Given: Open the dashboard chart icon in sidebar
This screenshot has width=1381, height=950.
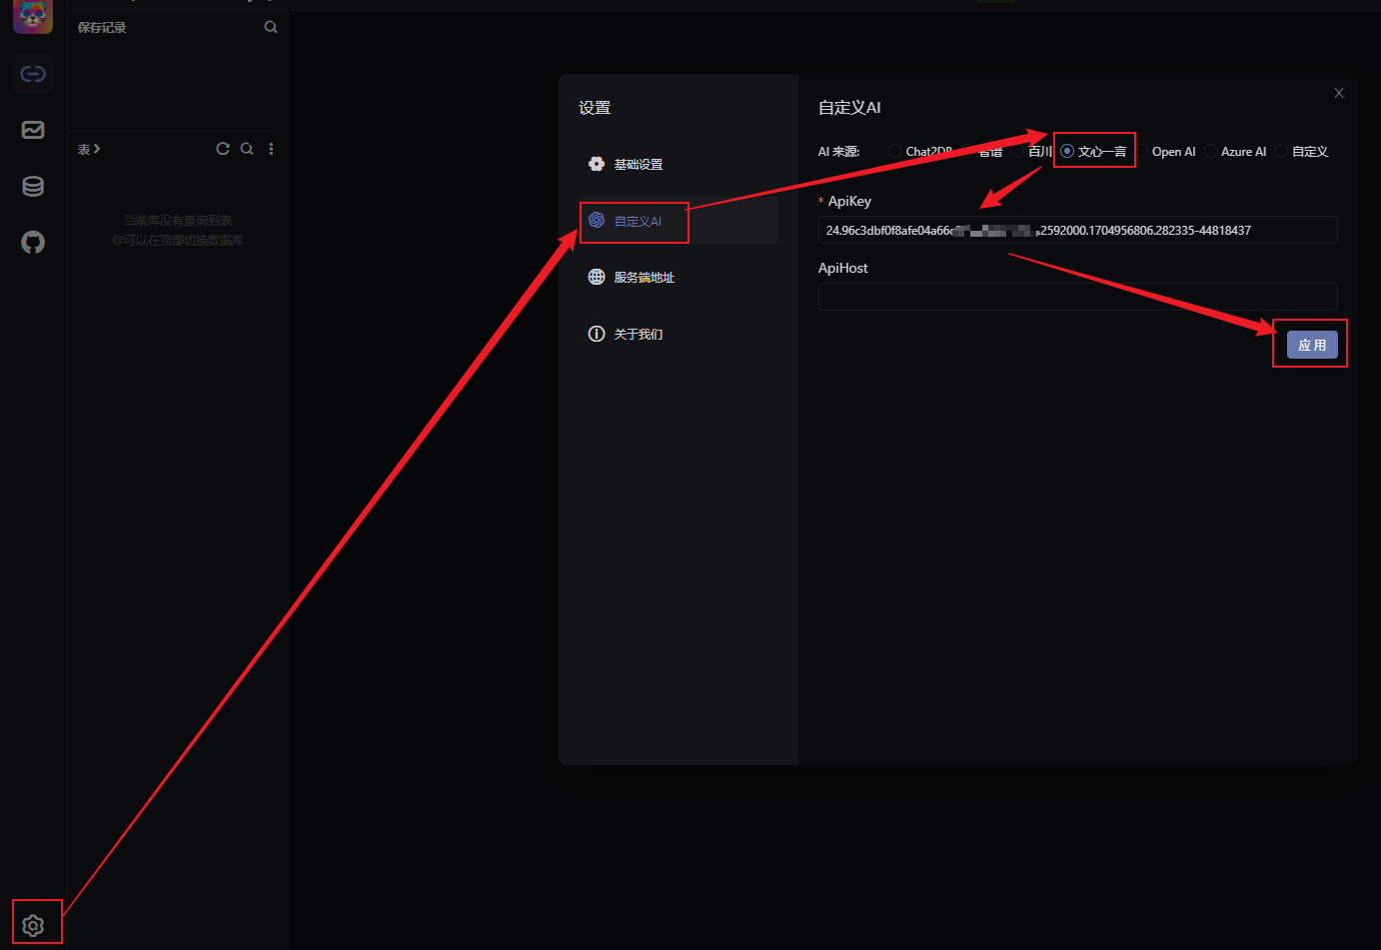Looking at the screenshot, I should click(33, 130).
